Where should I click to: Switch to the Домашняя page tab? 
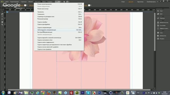coord(19,8)
